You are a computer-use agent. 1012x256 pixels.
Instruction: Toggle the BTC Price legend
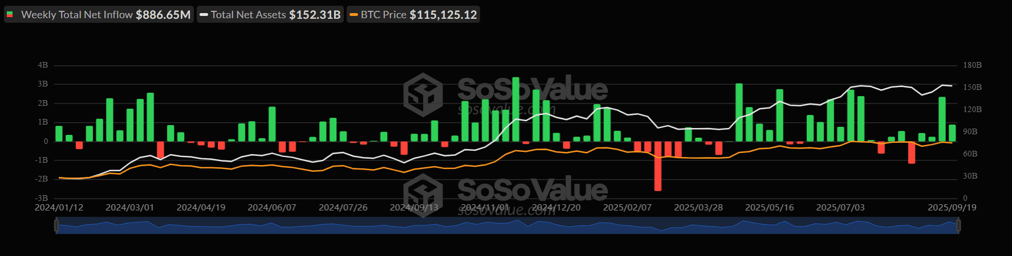(413, 14)
